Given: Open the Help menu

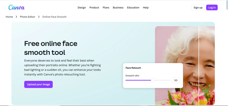Looking at the screenshot, I should tap(146, 7).
